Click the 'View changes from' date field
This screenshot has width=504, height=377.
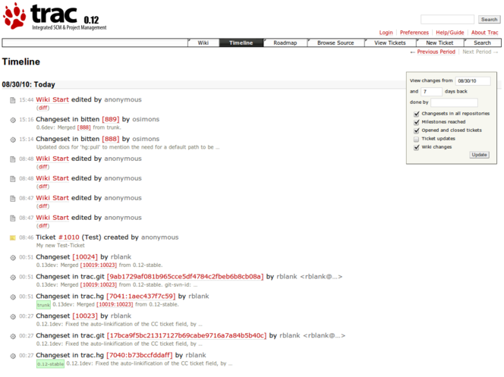coord(472,80)
